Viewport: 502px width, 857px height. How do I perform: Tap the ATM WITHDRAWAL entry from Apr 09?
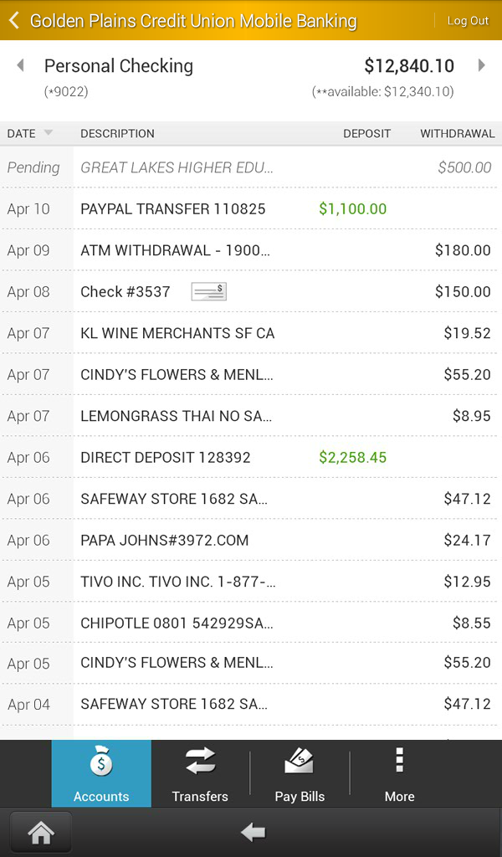[251, 250]
